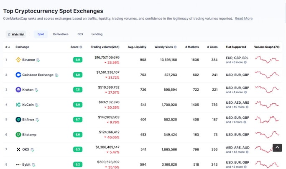Open the Lending tab
The height and width of the screenshot is (169, 286).
click(x=97, y=34)
